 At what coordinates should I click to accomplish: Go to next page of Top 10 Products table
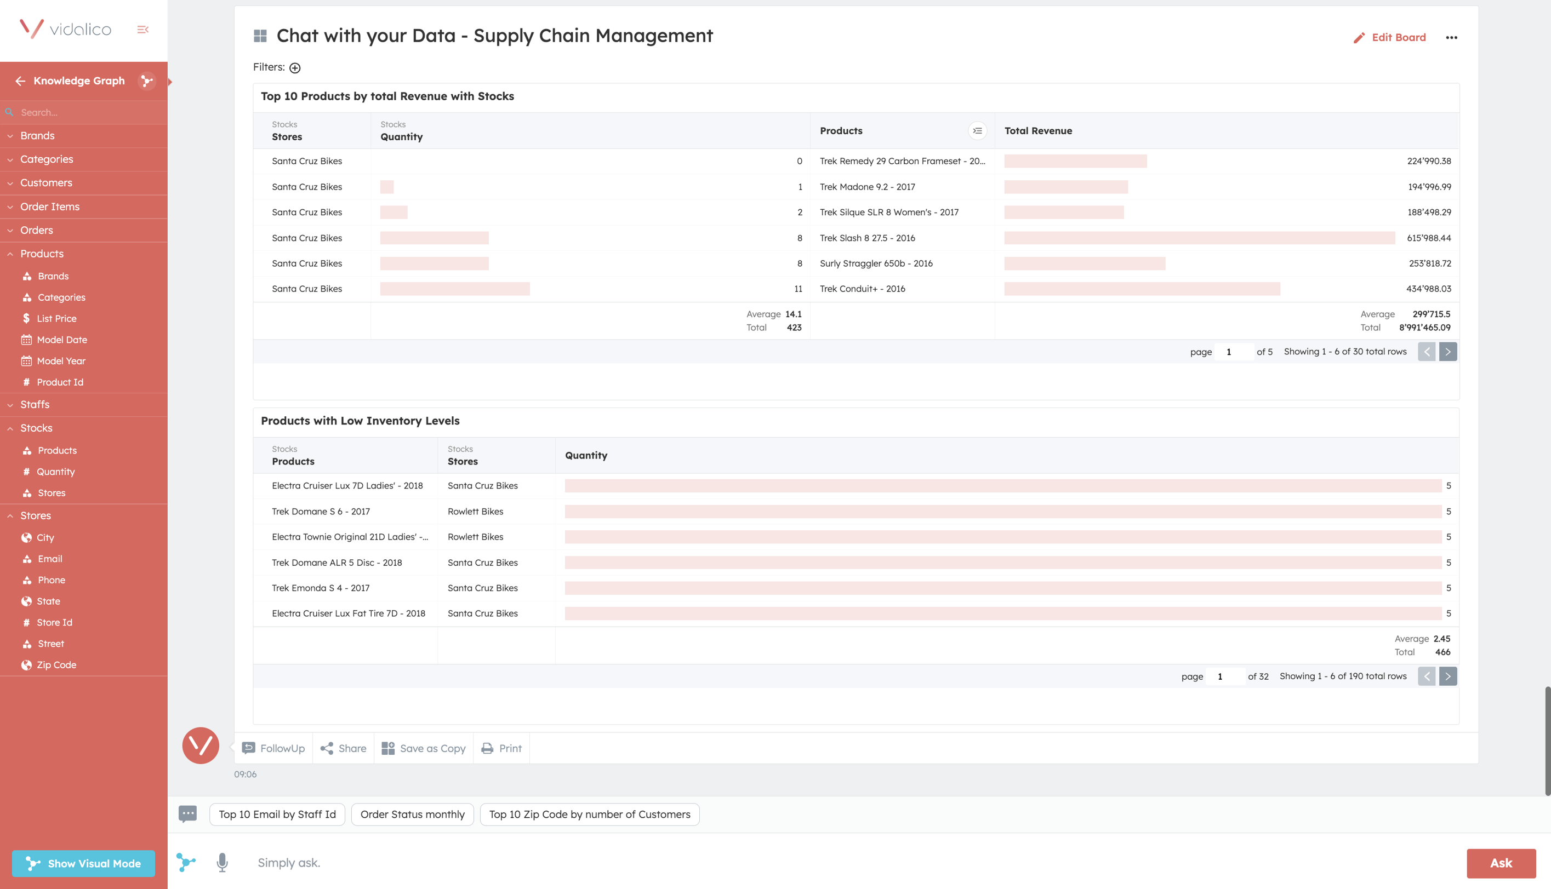pos(1448,352)
